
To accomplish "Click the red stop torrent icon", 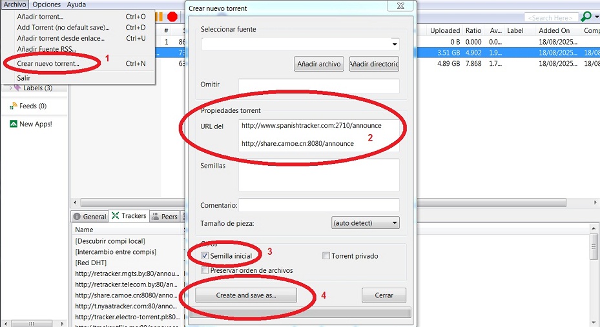I will pos(172,17).
